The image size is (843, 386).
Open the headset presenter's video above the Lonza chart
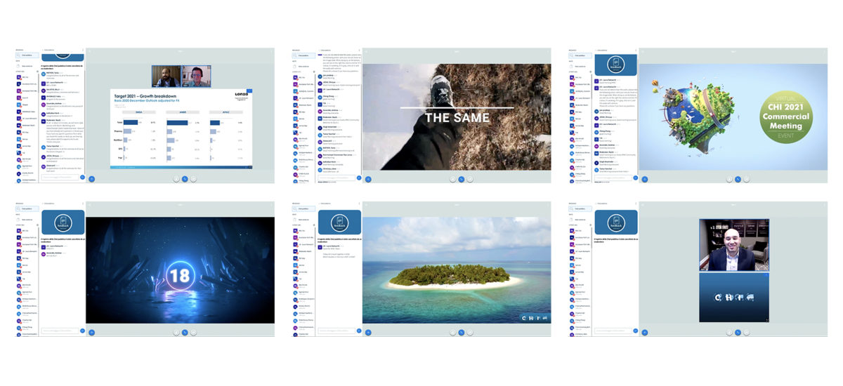click(x=197, y=76)
